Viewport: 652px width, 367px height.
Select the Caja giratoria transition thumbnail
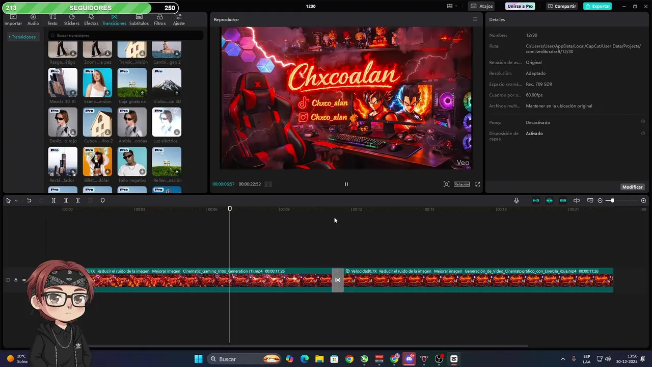[x=132, y=83]
